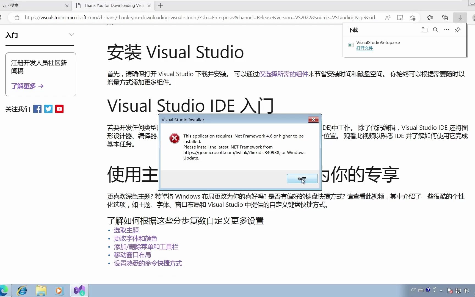Open immersive reader icon in the address bar
The image size is (475, 297).
(x=400, y=18)
